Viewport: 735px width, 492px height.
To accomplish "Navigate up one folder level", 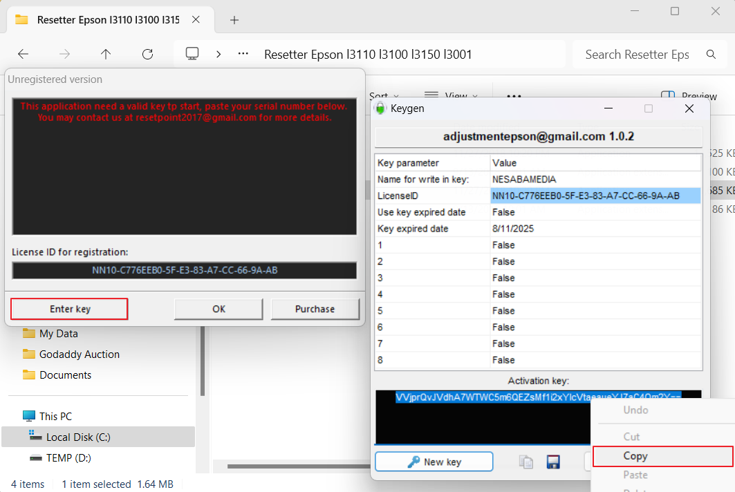I will click(106, 54).
